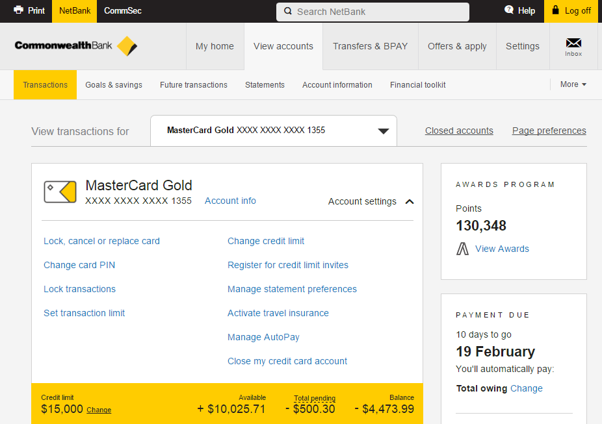Click the Print icon in top bar
602x424 pixels.
click(x=19, y=10)
